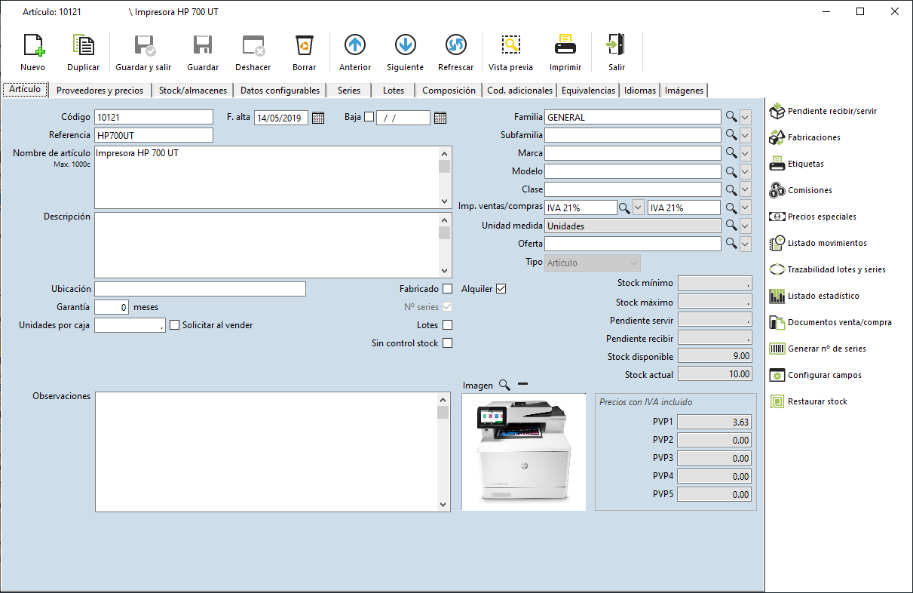Screen dimensions: 913x593
Task: Browse image with Imagen magnifier icon
Action: (504, 385)
